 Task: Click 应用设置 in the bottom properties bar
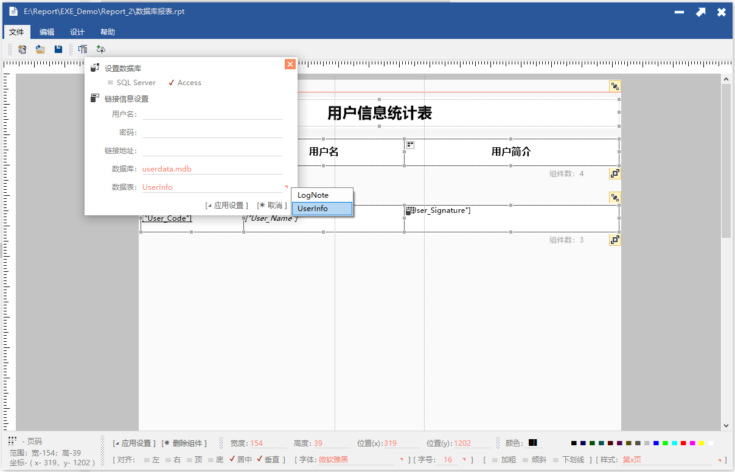click(x=134, y=443)
